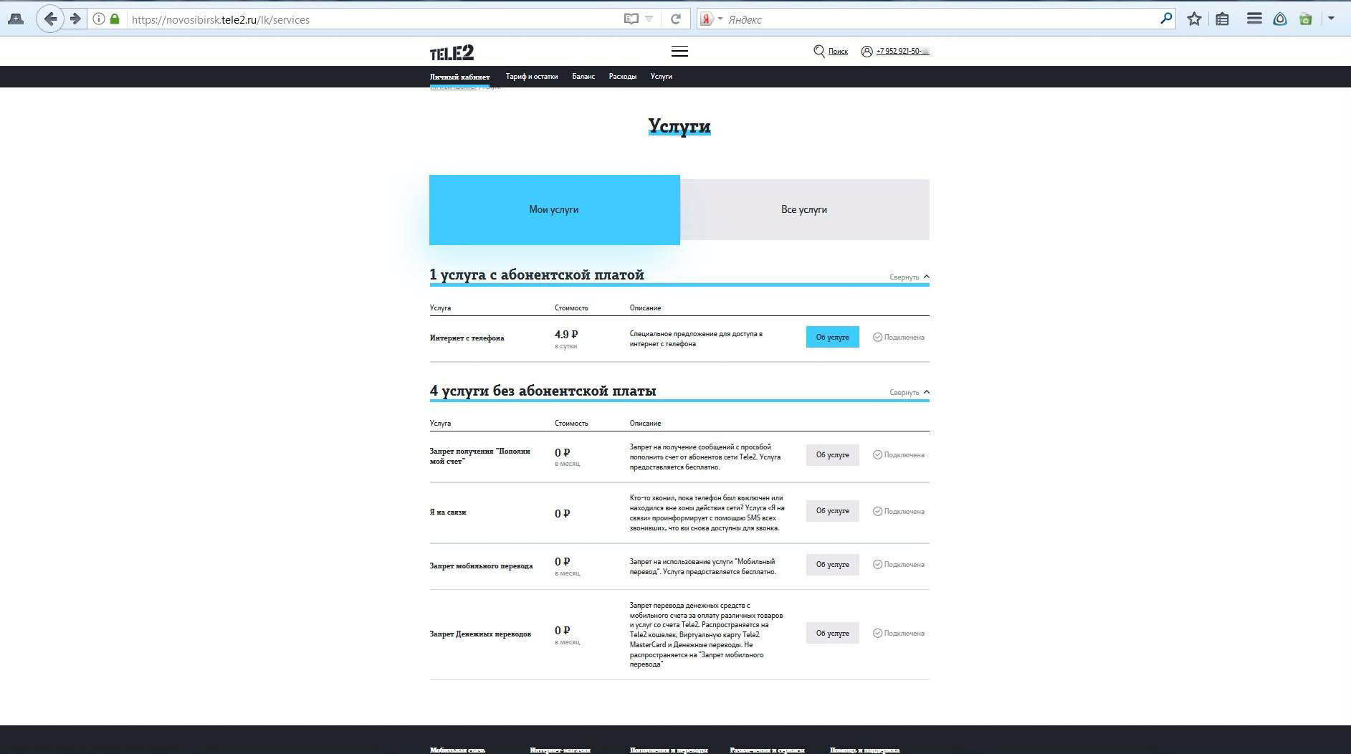Click Об услуге for Запрет Денежных переводов
1351x754 pixels.
pyautogui.click(x=832, y=633)
